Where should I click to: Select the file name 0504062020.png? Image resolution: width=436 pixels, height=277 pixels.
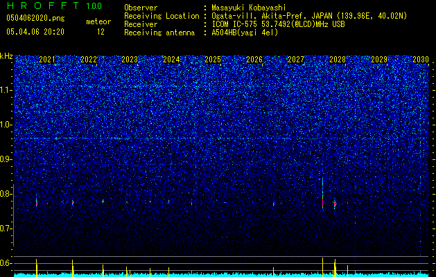point(35,18)
